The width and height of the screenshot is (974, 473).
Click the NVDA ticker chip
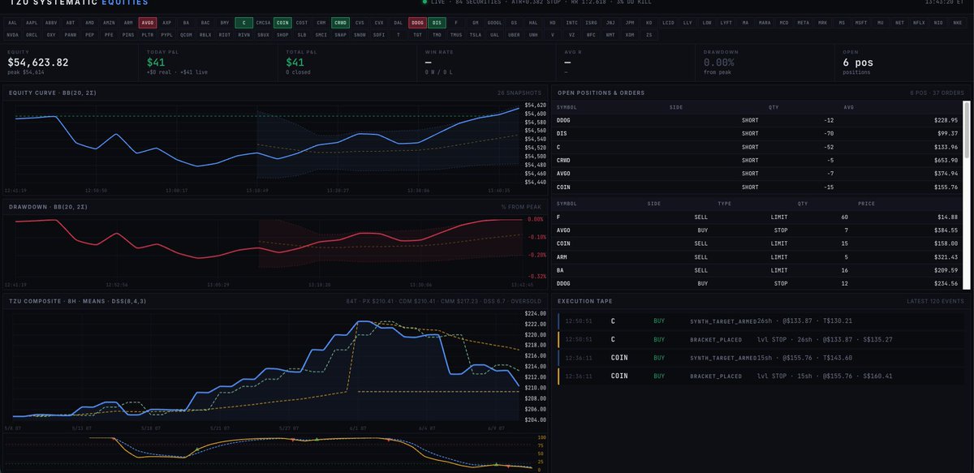coord(12,35)
